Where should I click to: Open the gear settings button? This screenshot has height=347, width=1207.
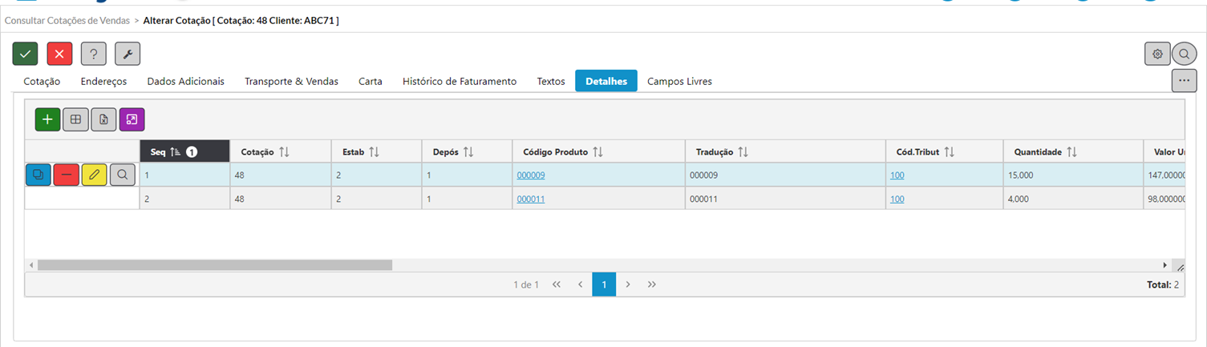click(x=1157, y=54)
